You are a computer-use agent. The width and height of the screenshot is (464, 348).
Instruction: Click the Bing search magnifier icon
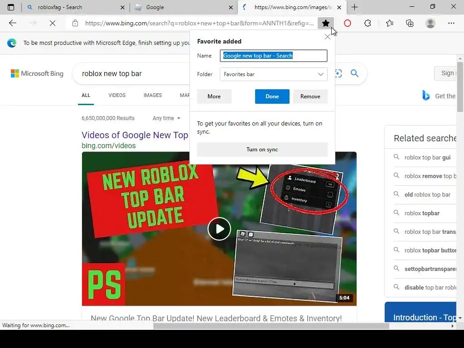pos(354,73)
